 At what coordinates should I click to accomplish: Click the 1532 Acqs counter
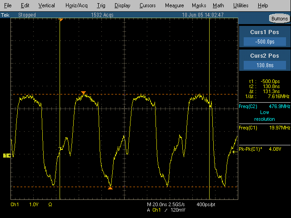(102, 15)
